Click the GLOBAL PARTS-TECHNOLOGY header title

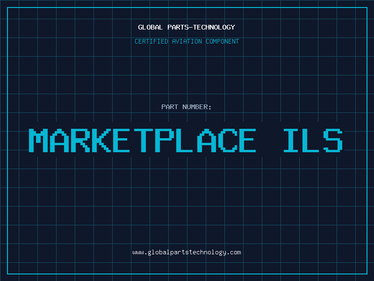click(187, 27)
